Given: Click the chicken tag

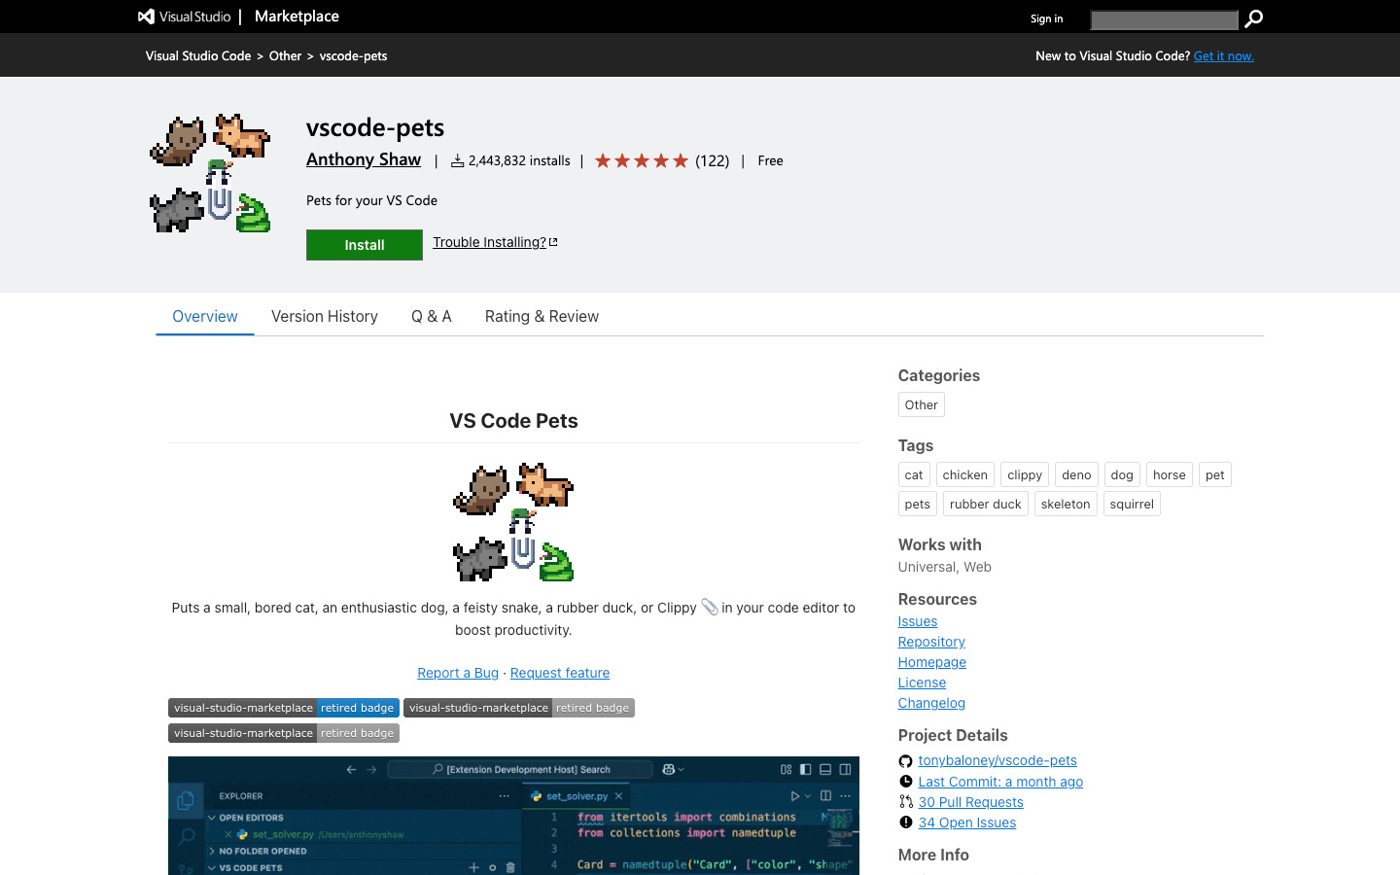Looking at the screenshot, I should (x=965, y=474).
